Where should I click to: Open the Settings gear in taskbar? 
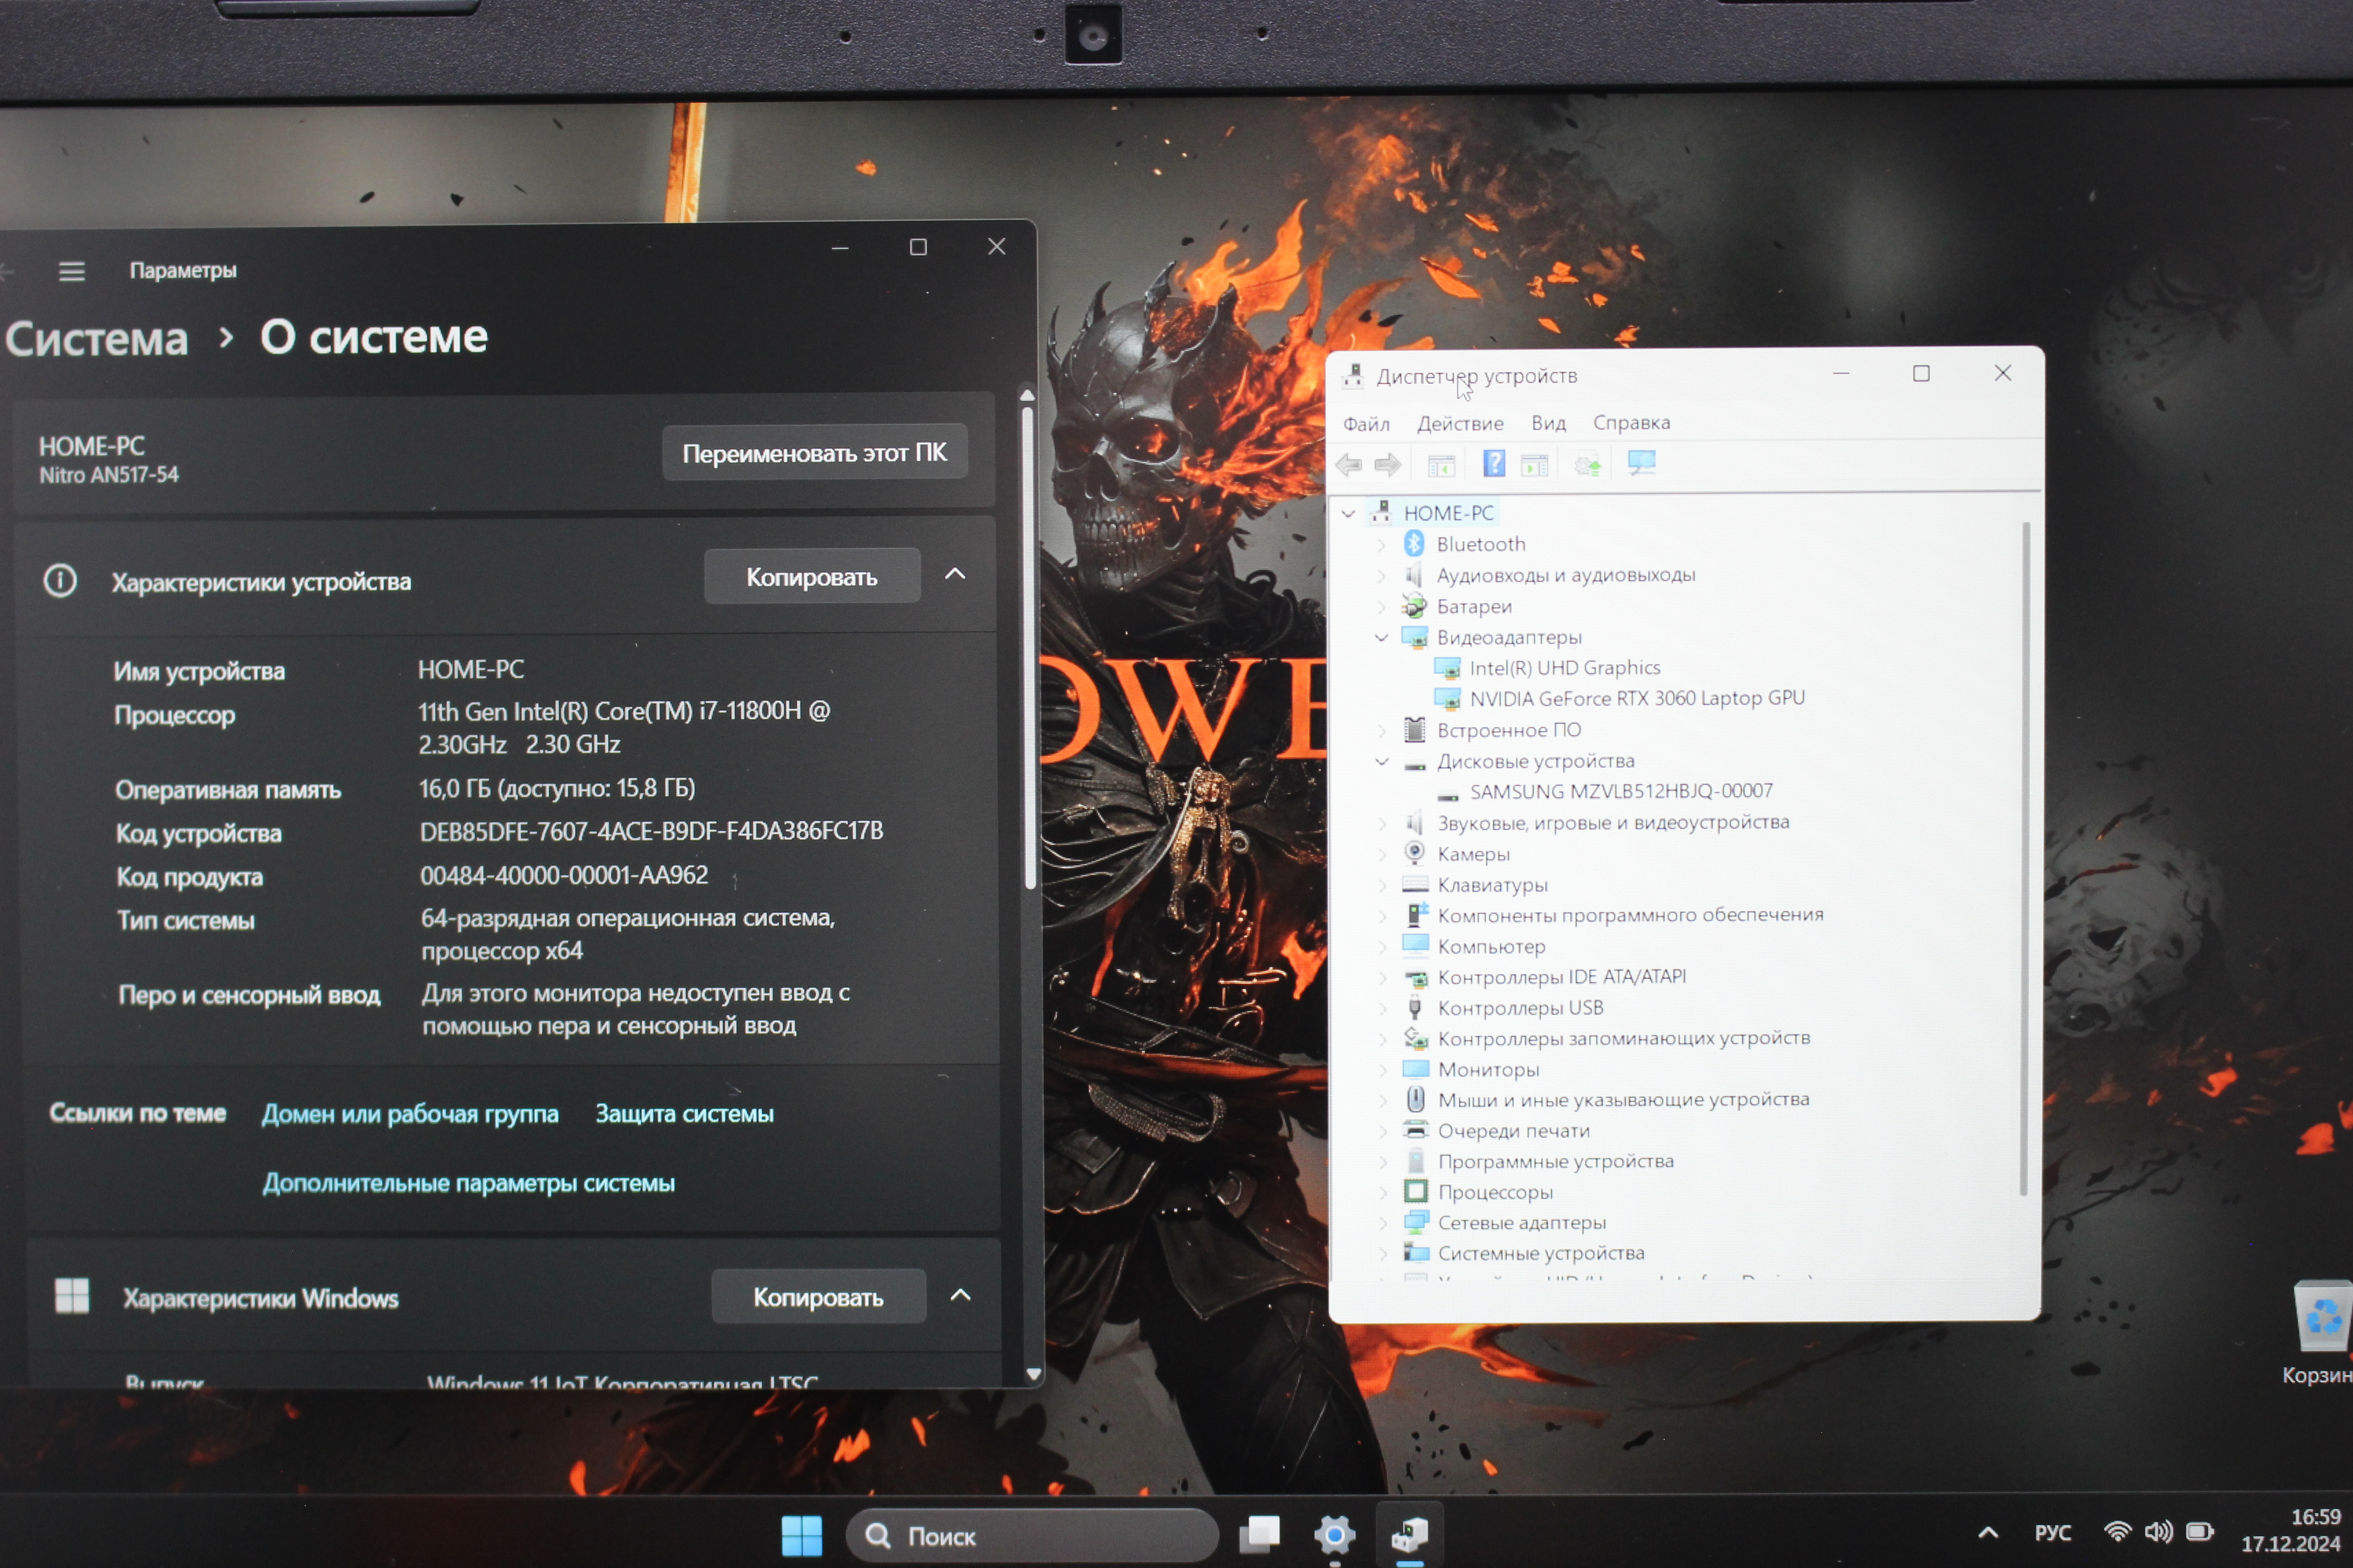[1334, 1534]
